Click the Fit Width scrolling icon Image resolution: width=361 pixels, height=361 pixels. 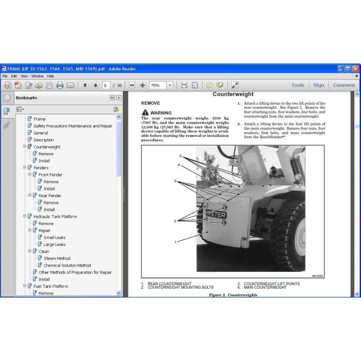(x=184, y=86)
